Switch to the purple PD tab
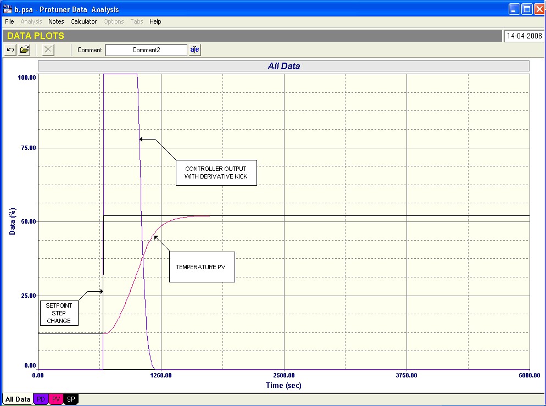Viewport: 546px width, 406px height. point(41,399)
